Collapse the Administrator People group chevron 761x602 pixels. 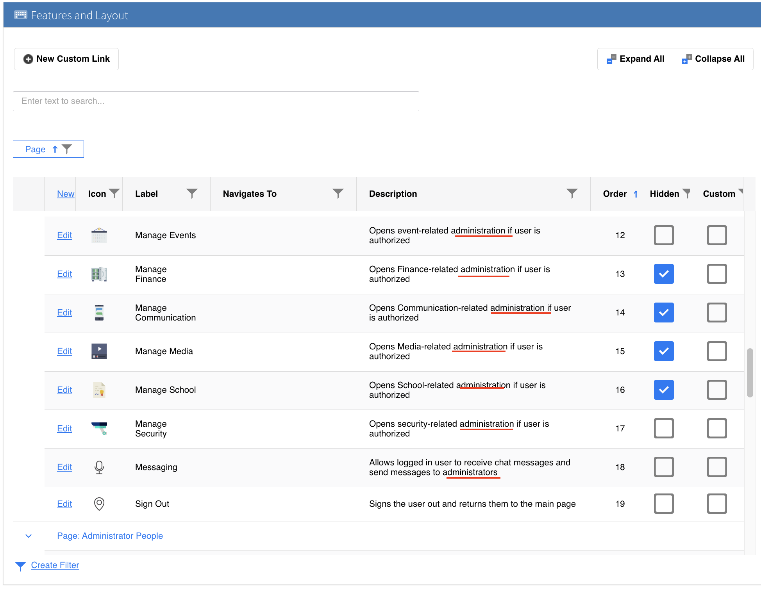(29, 536)
